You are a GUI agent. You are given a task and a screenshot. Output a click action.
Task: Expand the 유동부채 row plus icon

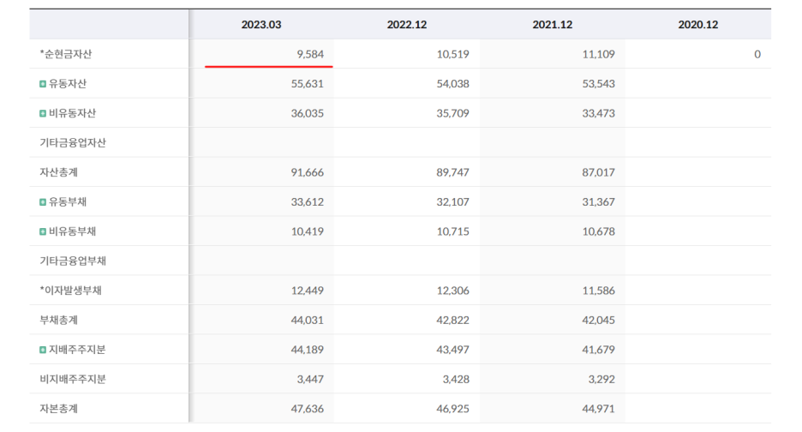43,202
